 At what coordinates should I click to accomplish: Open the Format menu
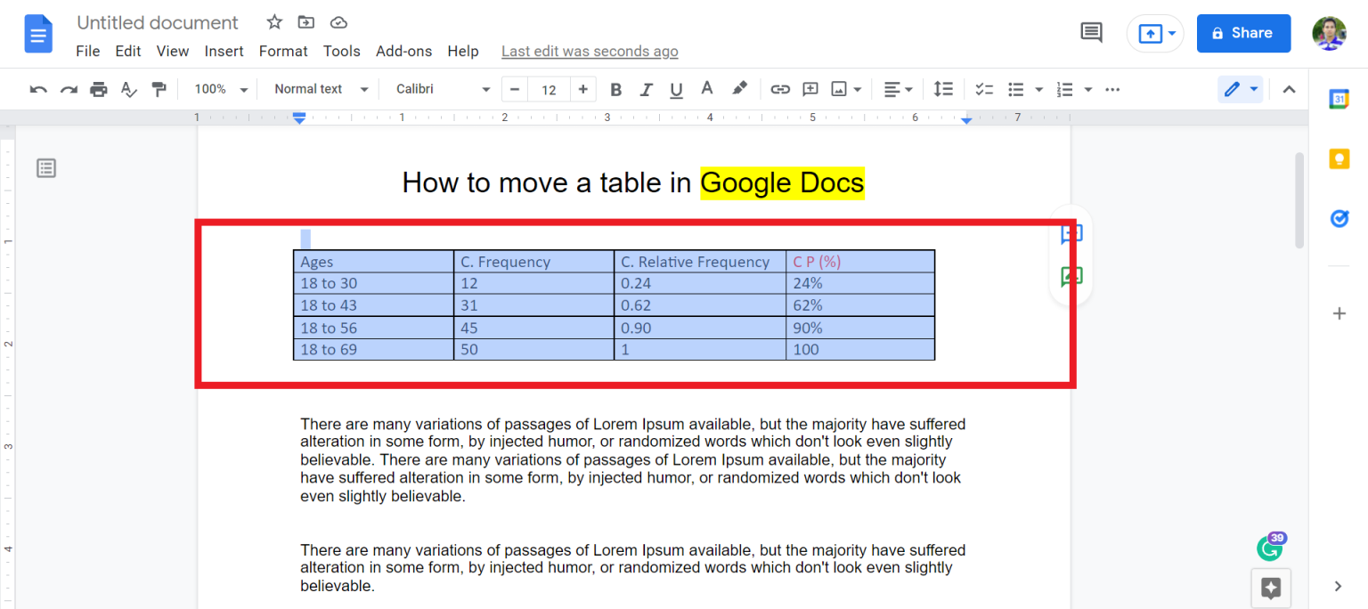click(283, 51)
